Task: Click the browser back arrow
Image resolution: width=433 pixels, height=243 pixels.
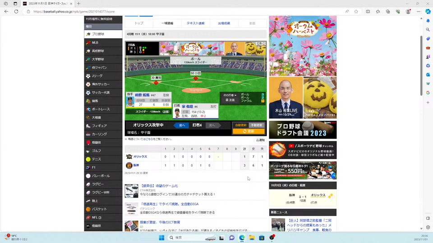Action: pos(6,12)
